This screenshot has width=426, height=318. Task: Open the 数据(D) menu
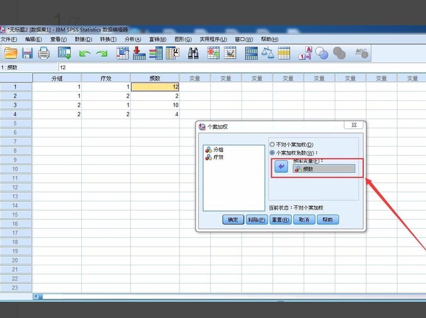point(84,39)
